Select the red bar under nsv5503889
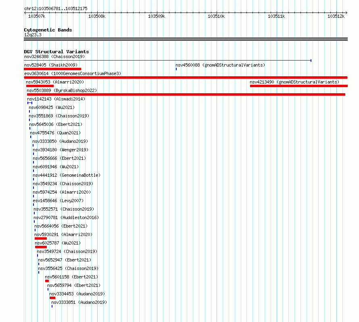 click(186, 94)
